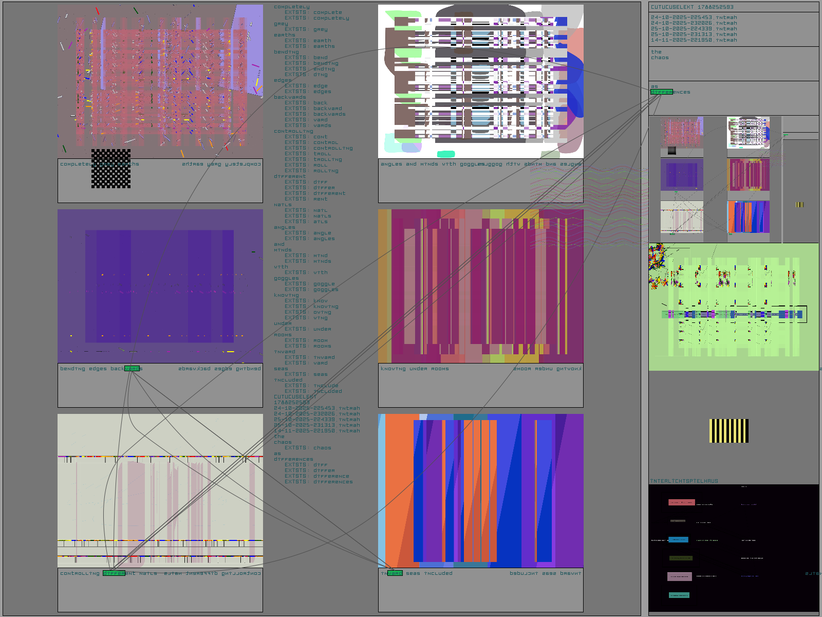The height and width of the screenshot is (617, 822).
Task: Open the 'controlling' entry in word list
Action: click(293, 131)
